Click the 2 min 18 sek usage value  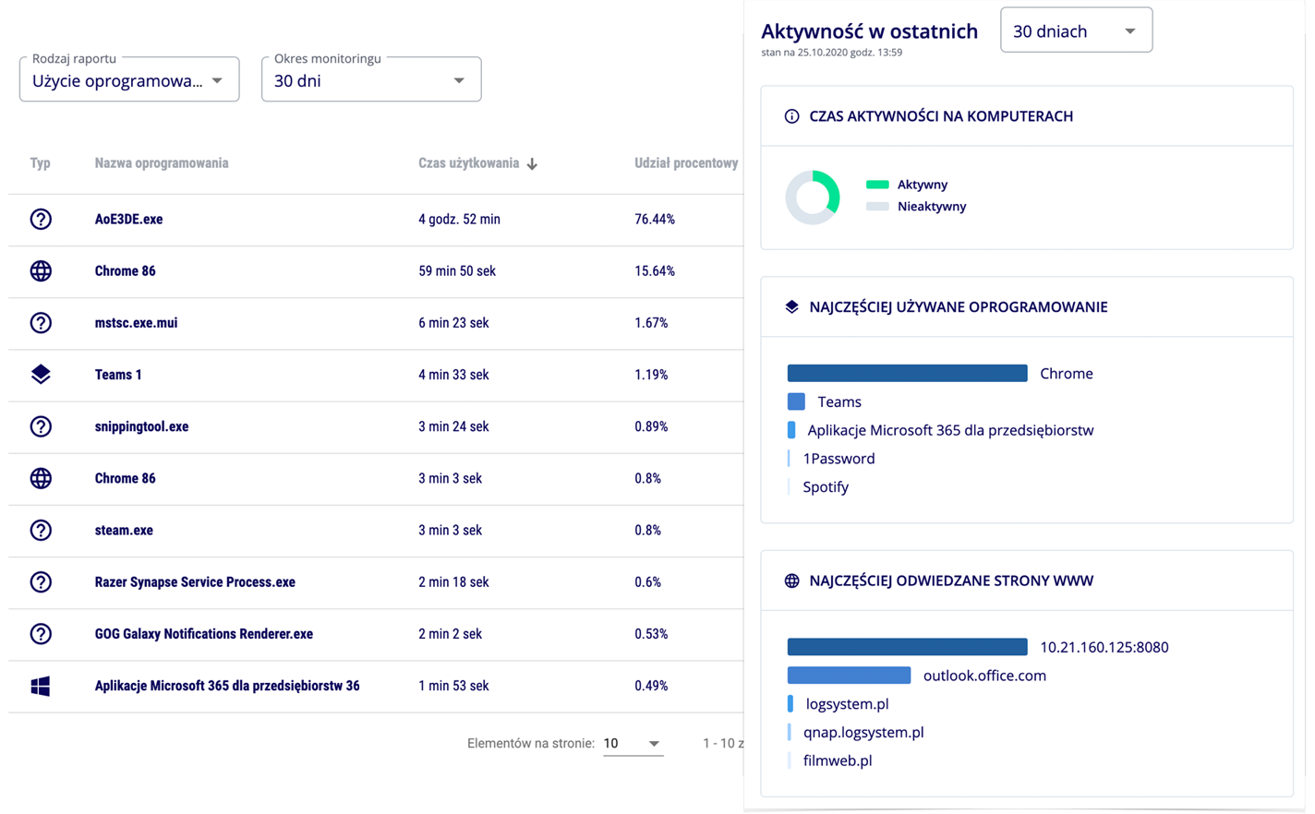[x=453, y=582]
